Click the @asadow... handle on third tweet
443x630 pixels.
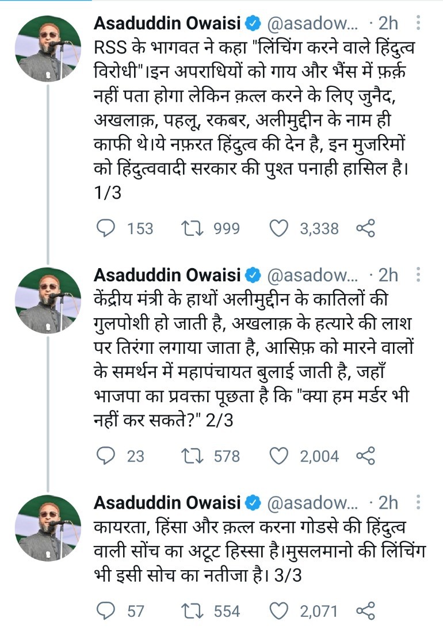pyautogui.click(x=312, y=502)
